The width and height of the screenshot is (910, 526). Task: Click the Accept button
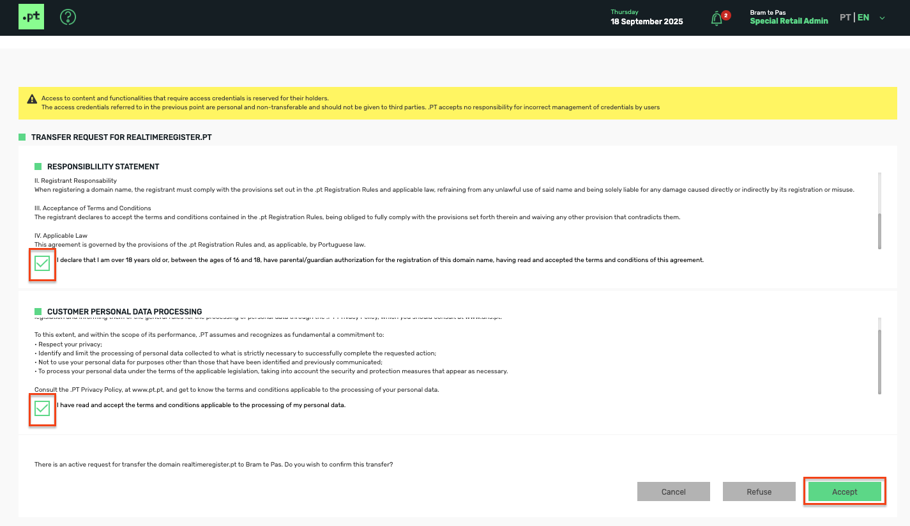click(x=844, y=491)
